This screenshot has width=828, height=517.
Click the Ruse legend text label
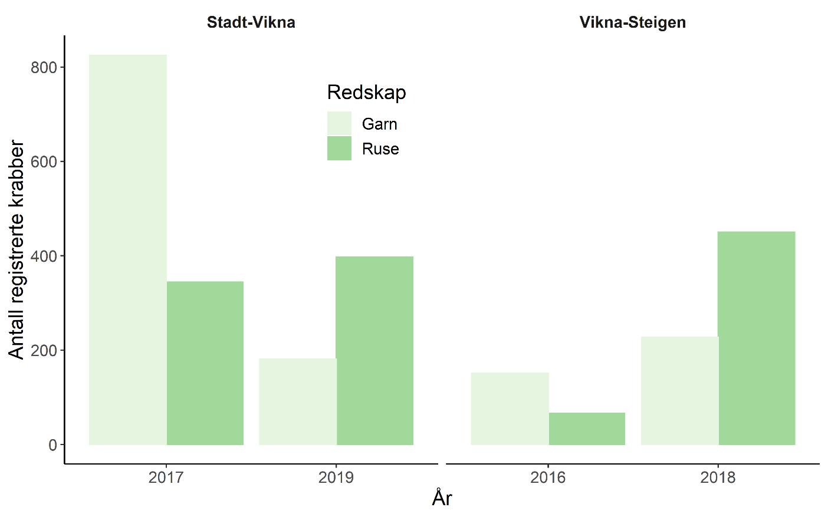pyautogui.click(x=380, y=149)
